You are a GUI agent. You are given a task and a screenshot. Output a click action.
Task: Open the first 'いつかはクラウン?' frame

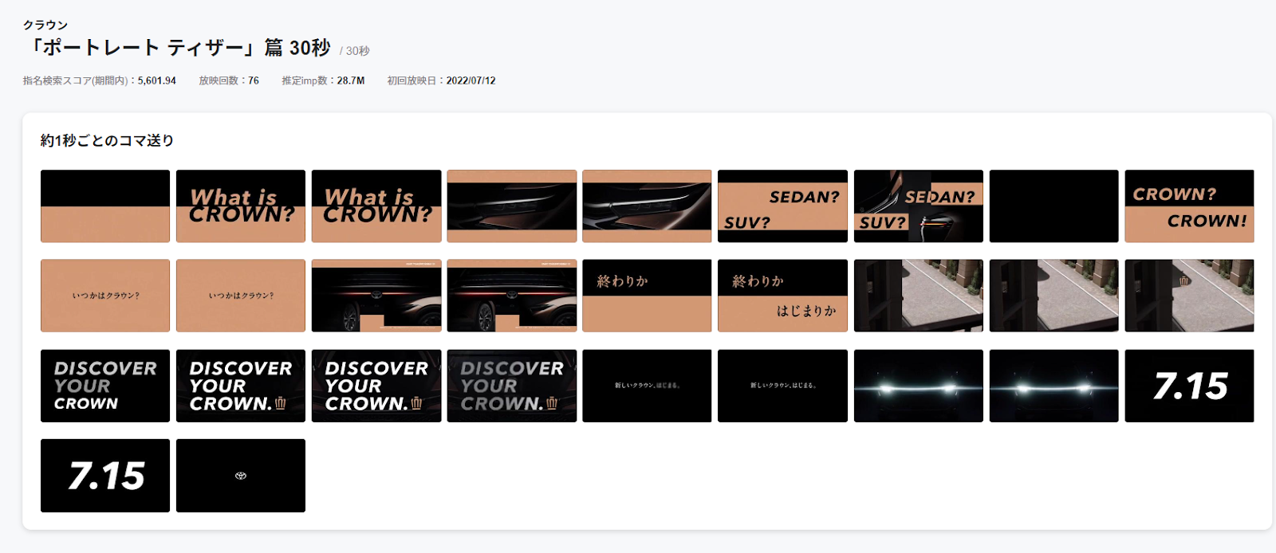(105, 296)
